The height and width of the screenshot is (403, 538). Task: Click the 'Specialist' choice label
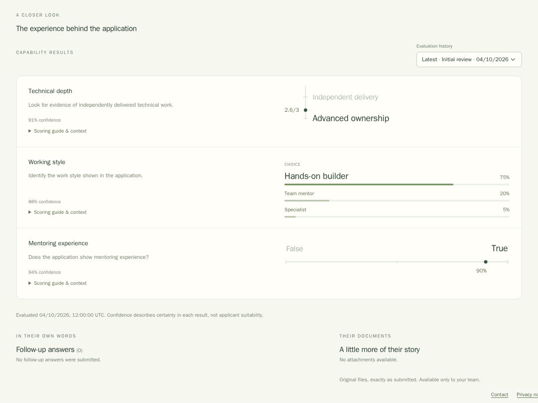[295, 210]
